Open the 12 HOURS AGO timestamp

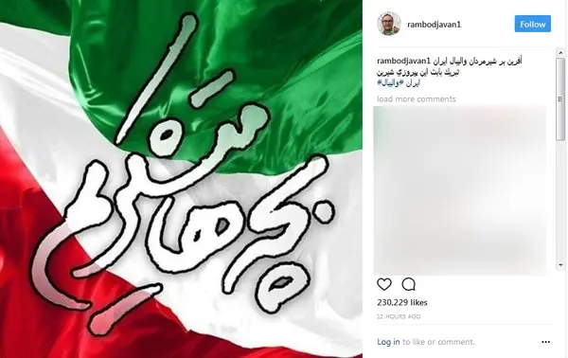399,316
